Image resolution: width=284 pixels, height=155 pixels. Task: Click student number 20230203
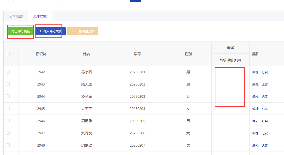click(137, 96)
